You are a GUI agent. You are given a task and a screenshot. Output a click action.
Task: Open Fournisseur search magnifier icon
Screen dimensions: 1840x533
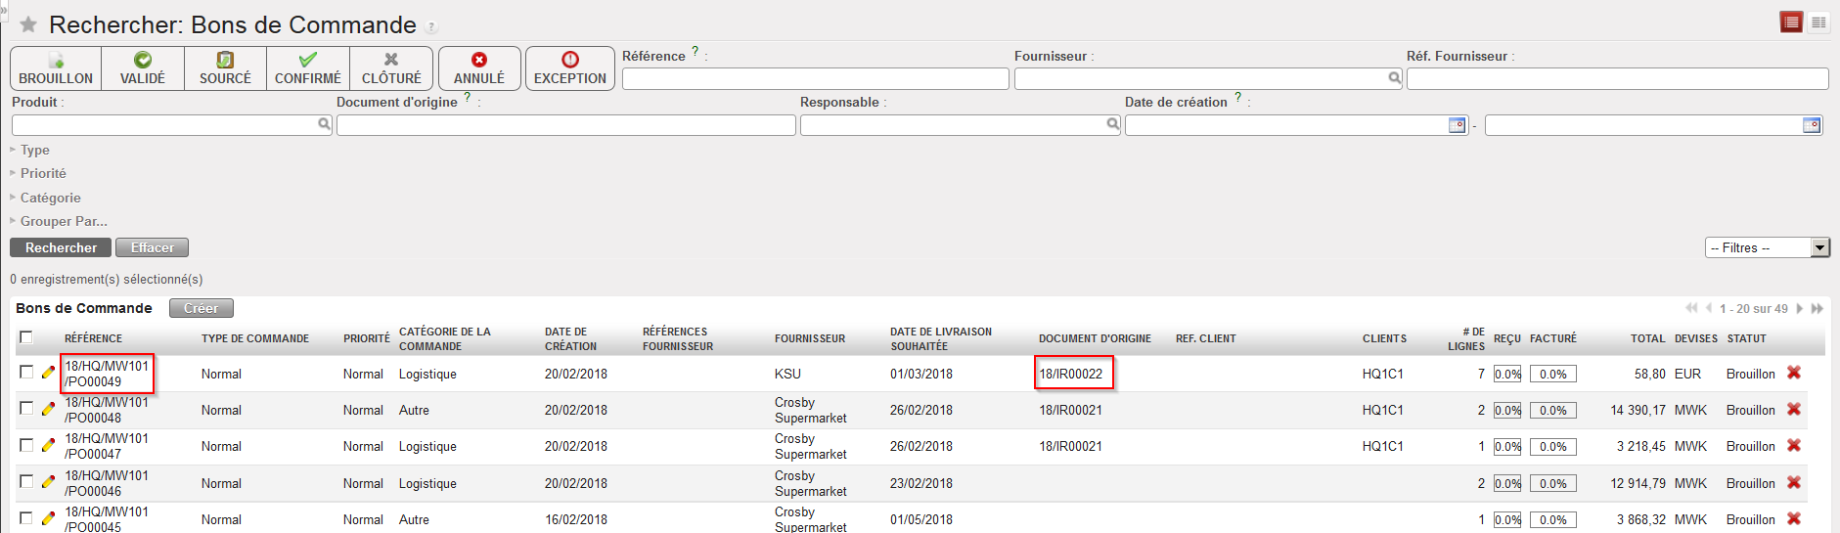pyautogui.click(x=1394, y=78)
